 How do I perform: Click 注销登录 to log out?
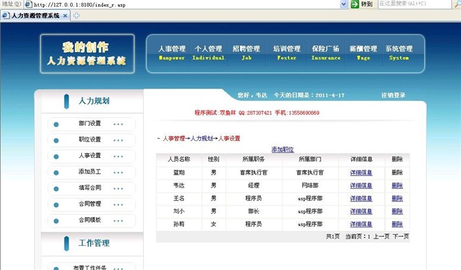tap(393, 95)
